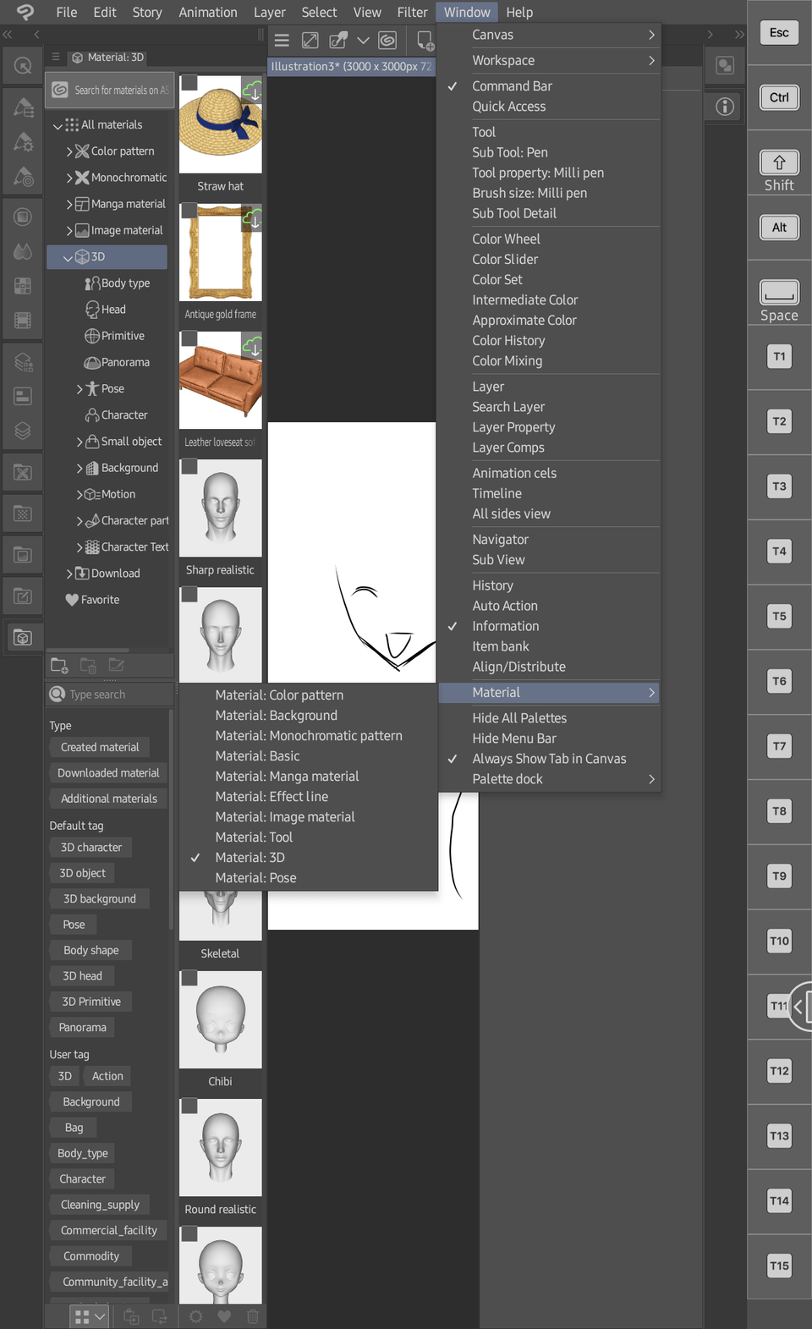Expand the Manga material folder
This screenshot has width=812, height=1329.
(69, 204)
